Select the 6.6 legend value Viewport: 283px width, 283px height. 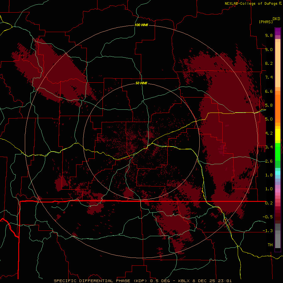(x=269, y=91)
